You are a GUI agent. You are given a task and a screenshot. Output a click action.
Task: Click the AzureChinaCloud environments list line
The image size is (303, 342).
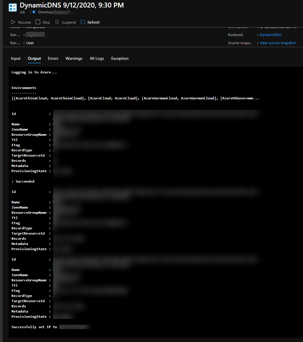(135, 98)
